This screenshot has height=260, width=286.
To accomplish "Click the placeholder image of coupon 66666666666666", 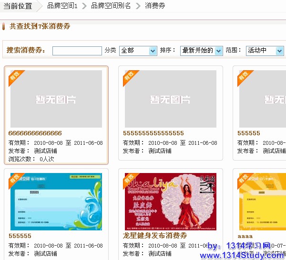I will [56, 99].
